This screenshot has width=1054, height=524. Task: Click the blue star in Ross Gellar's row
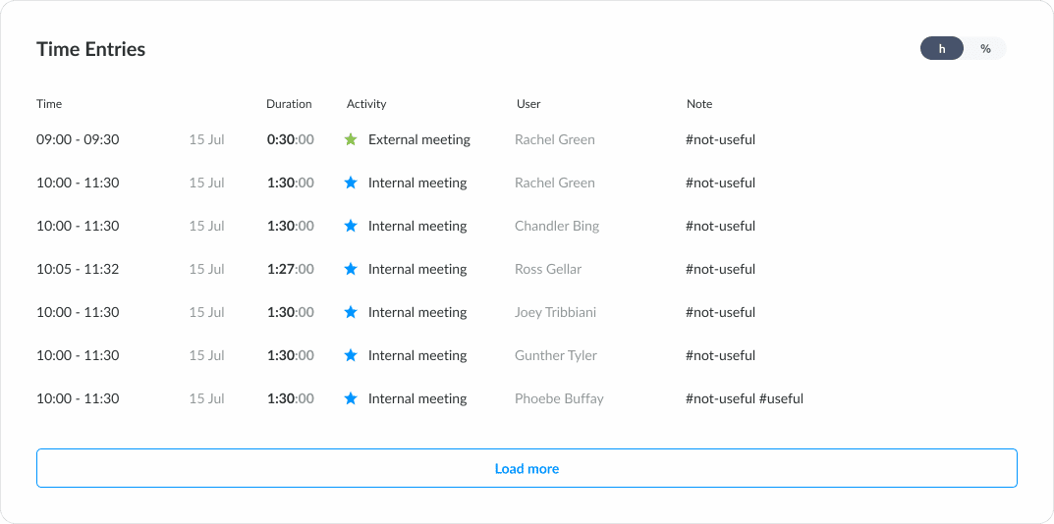tap(351, 269)
